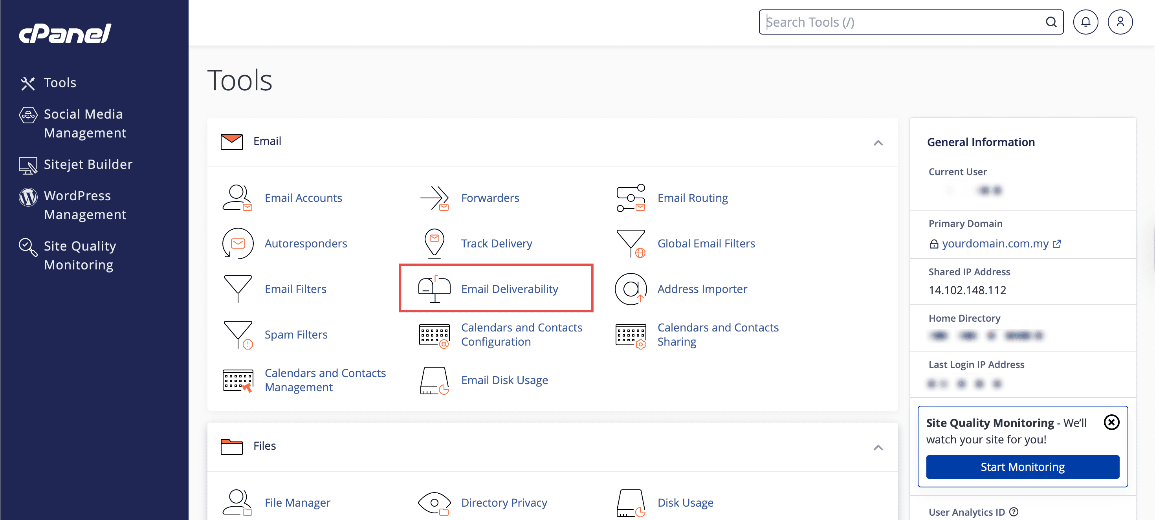Collapse the Files section chevron
This screenshot has height=520, width=1155.
[x=878, y=448]
